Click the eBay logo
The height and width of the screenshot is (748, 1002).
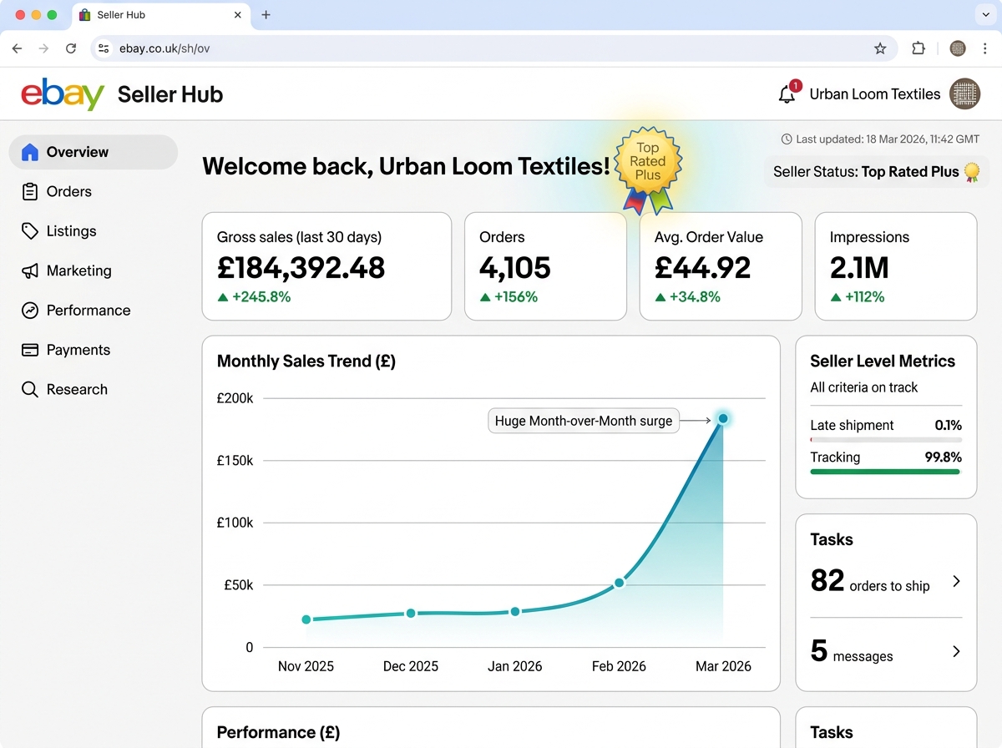coord(63,94)
